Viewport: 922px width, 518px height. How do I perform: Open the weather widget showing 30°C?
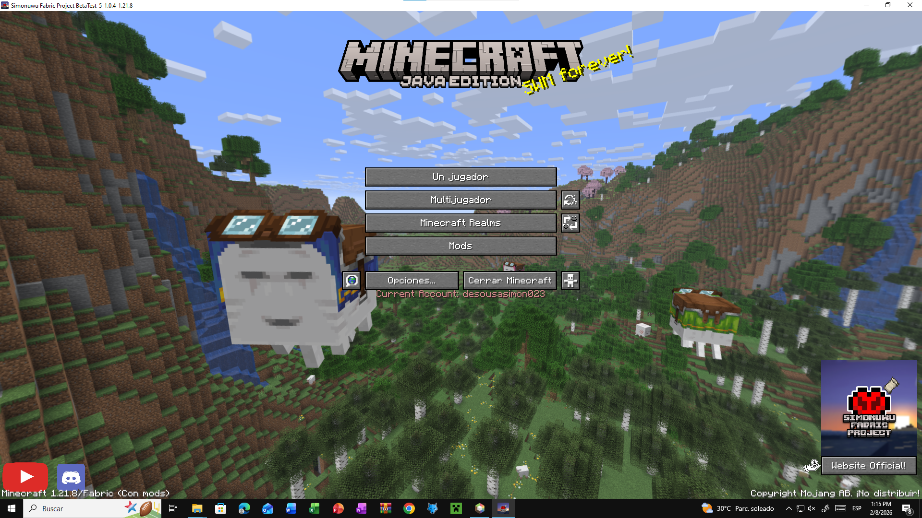coord(738,508)
